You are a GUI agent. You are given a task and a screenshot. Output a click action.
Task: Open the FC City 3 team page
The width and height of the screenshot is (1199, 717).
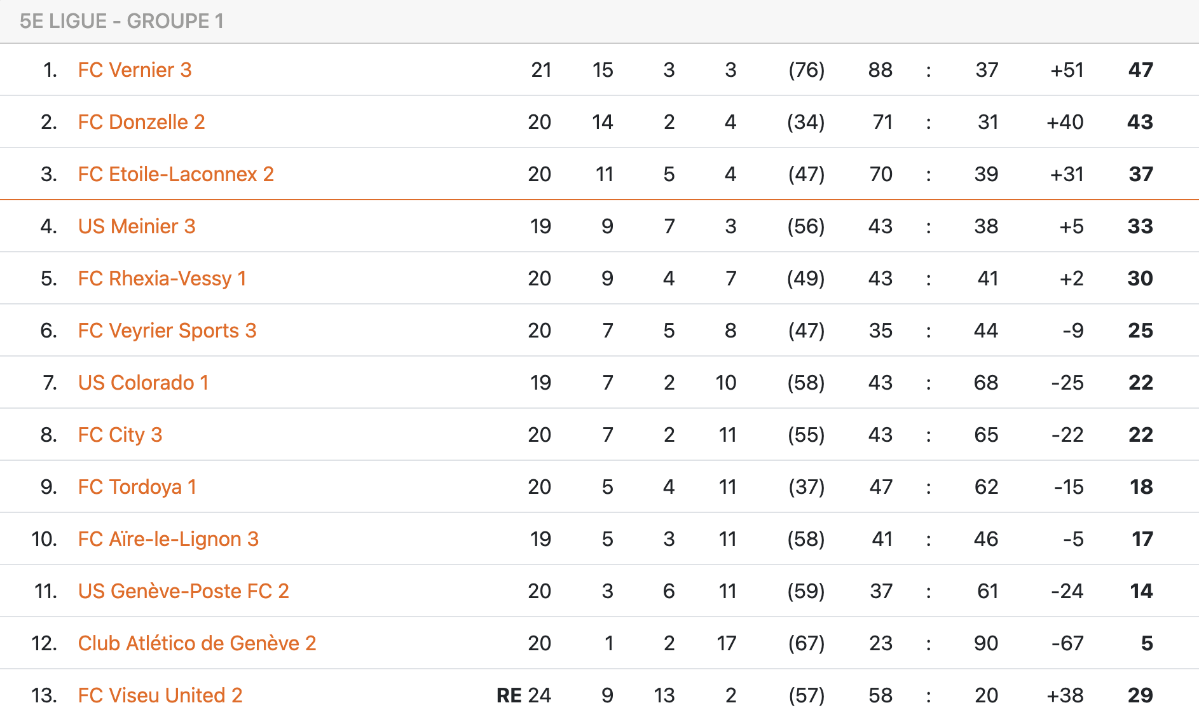[120, 435]
